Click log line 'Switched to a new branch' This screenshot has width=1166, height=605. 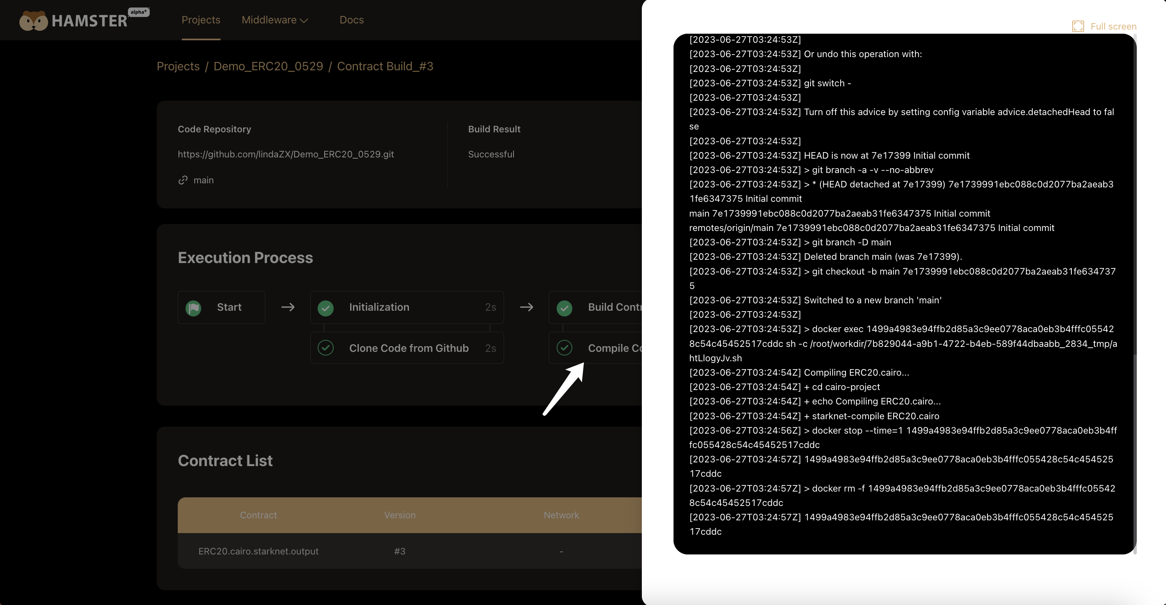[815, 300]
